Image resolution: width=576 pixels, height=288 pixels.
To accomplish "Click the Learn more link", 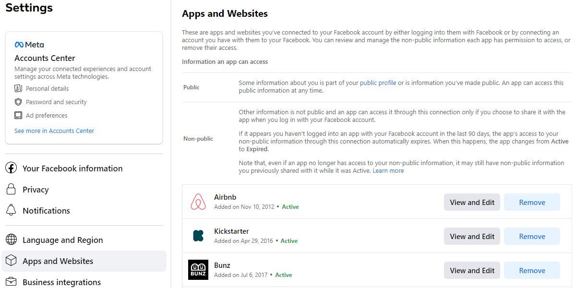I will pyautogui.click(x=388, y=170).
